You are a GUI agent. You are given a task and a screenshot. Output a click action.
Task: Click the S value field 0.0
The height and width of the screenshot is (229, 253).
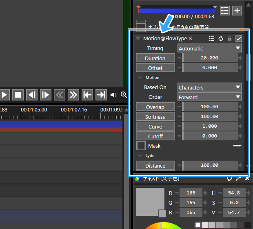click(234, 203)
